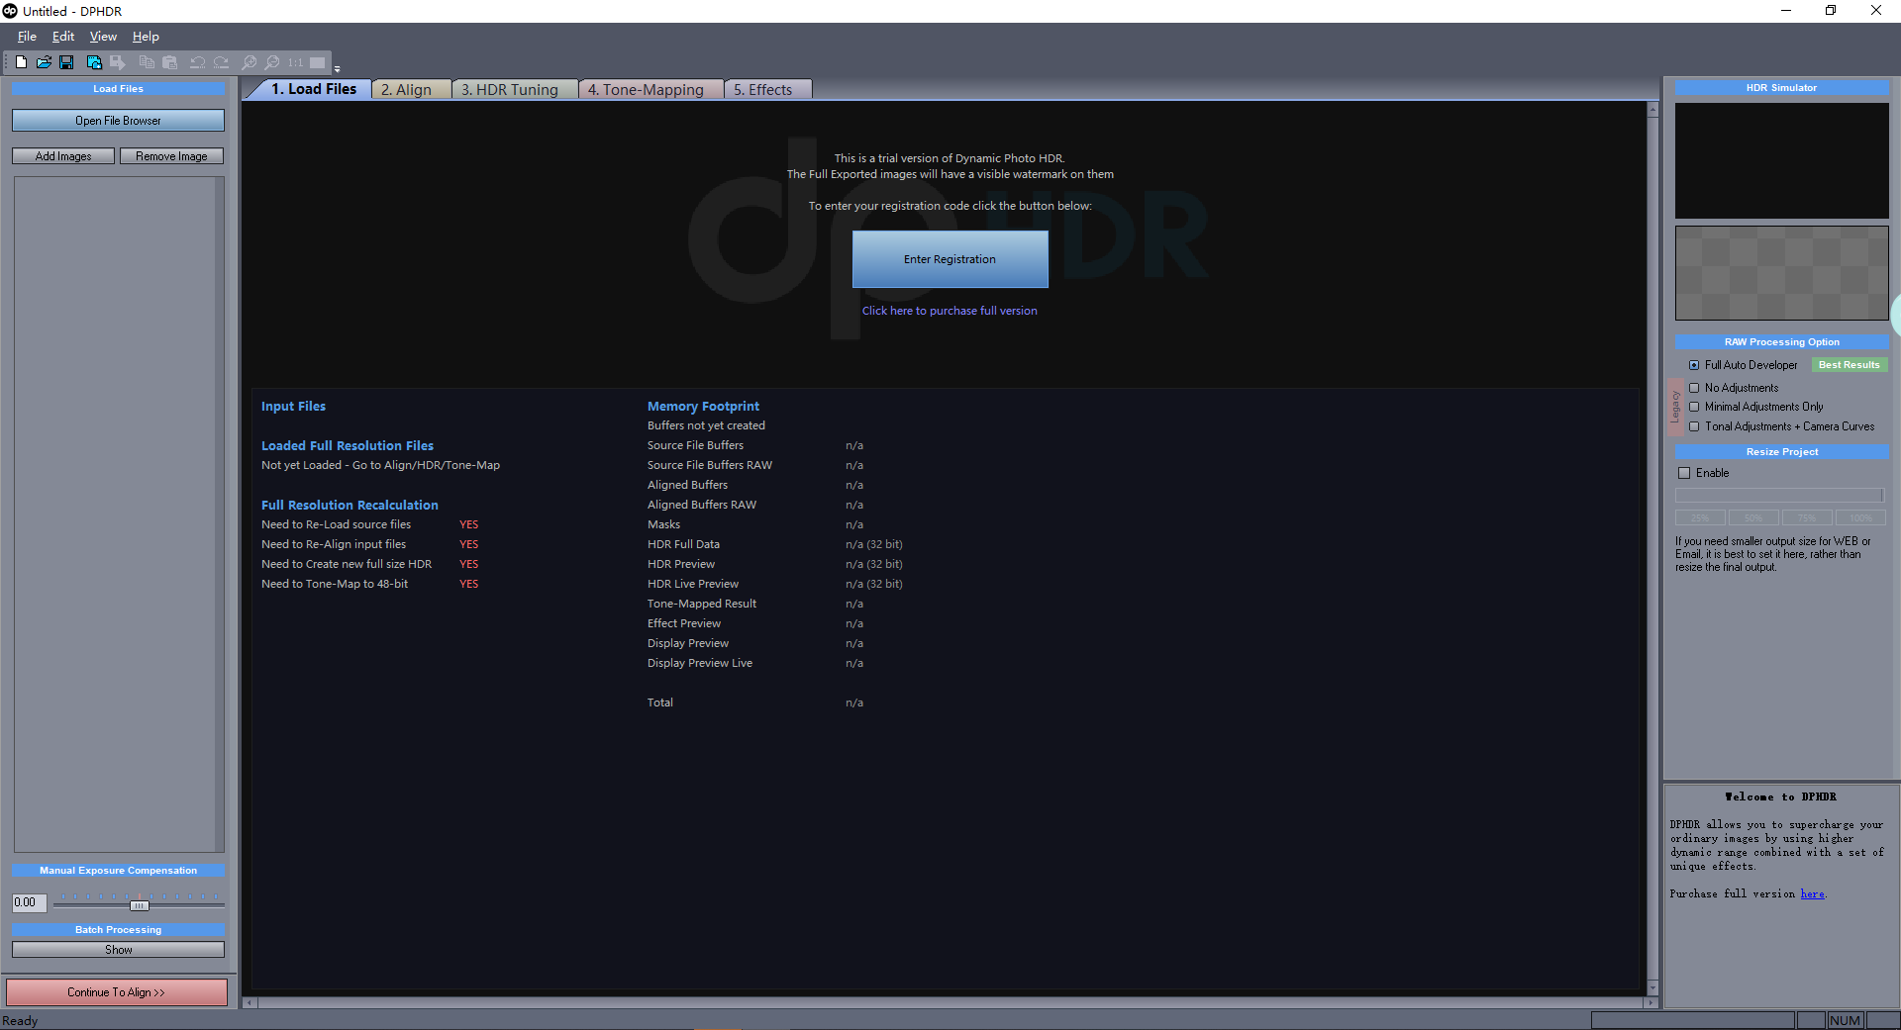Viewport: 1901px width, 1030px height.
Task: Select Tonal Adjustments + Camera Curves option
Action: coord(1694,426)
